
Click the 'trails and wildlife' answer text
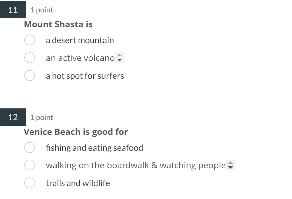tap(78, 183)
